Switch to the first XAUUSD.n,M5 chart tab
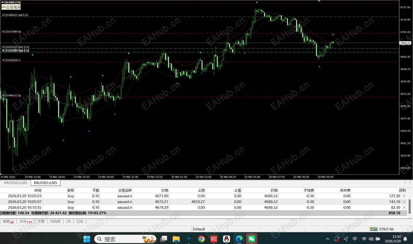Image resolution: width=413 pixels, height=244 pixels. (x=15, y=183)
